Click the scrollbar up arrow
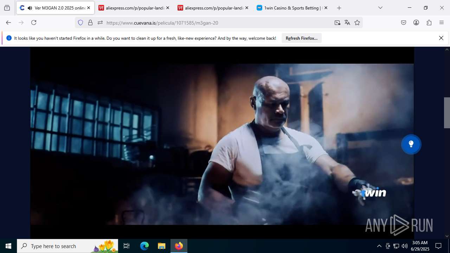The image size is (450, 253). (x=447, y=49)
